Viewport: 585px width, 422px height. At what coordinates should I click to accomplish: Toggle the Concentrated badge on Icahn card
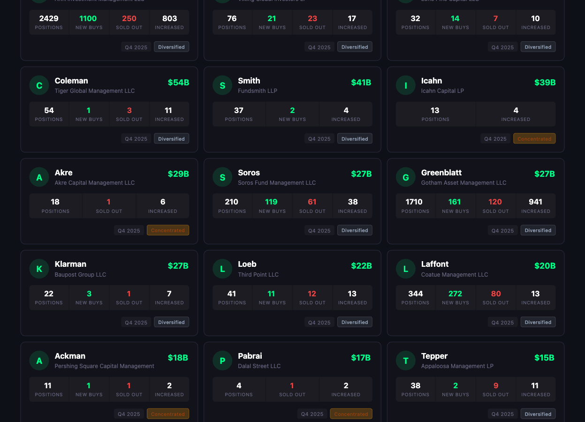(x=534, y=139)
